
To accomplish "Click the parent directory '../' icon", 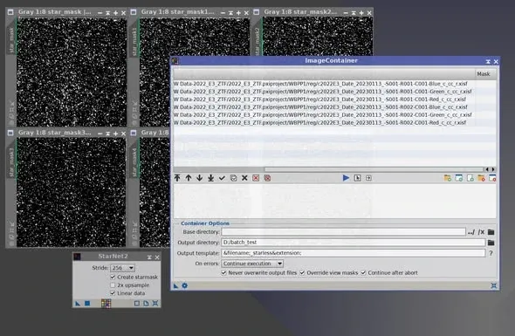I will [471, 232].
